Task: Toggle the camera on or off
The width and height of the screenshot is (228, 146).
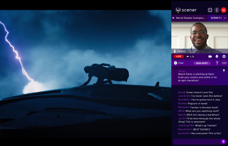Action: (210, 56)
